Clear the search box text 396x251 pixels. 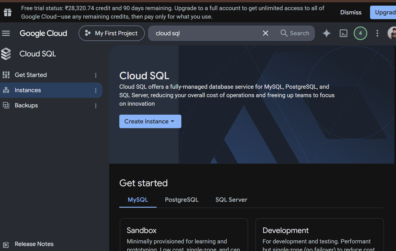click(x=265, y=33)
